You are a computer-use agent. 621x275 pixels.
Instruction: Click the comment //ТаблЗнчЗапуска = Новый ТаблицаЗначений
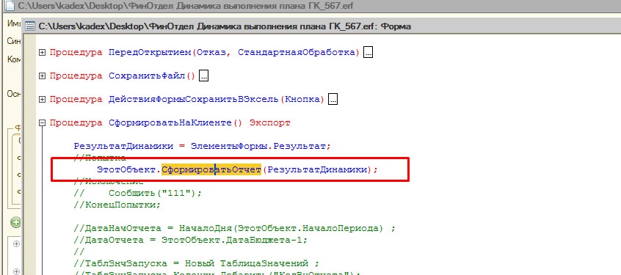point(197,263)
